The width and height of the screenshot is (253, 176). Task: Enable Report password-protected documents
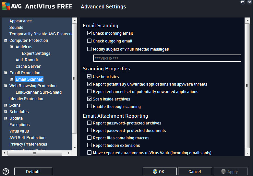(89, 130)
